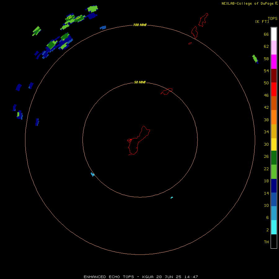
Task: Click the light orange legend swatch
Action: coord(274,117)
